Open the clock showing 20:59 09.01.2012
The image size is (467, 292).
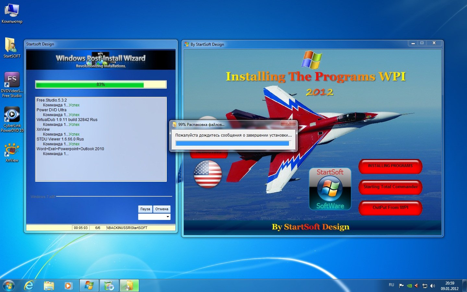[x=449, y=286]
